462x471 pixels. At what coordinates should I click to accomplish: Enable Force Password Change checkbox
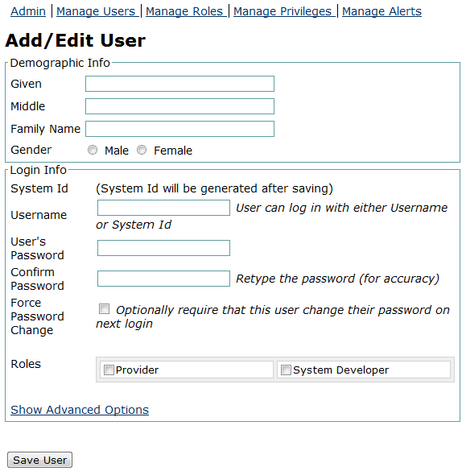pyautogui.click(x=104, y=308)
